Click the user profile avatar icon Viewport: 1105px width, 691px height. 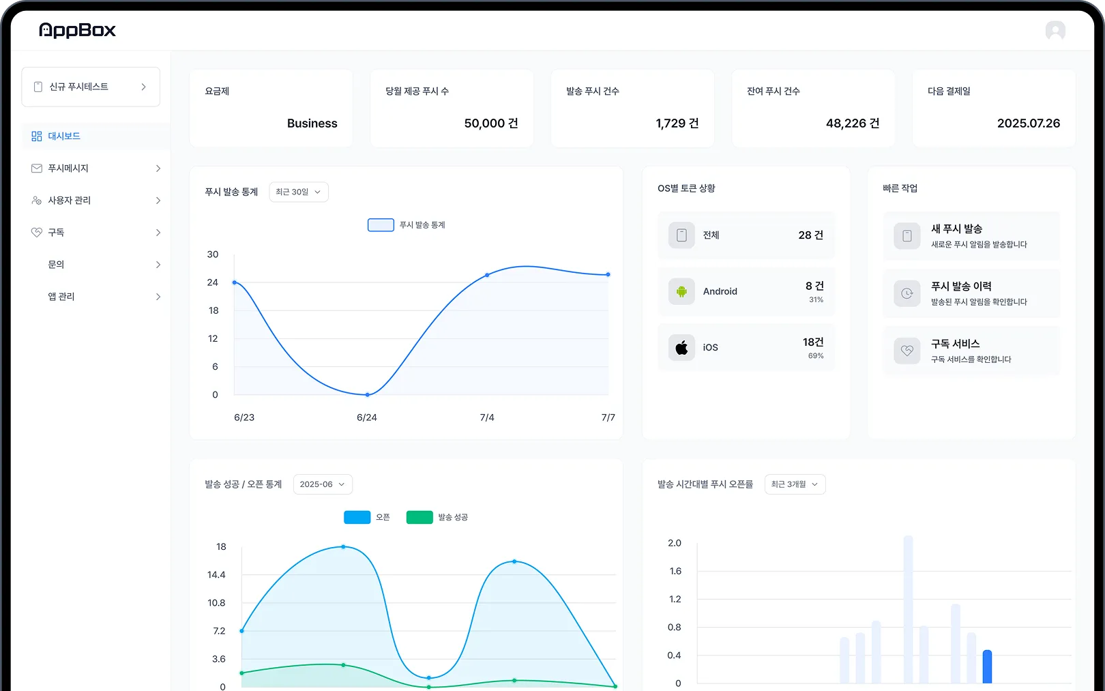(1055, 31)
